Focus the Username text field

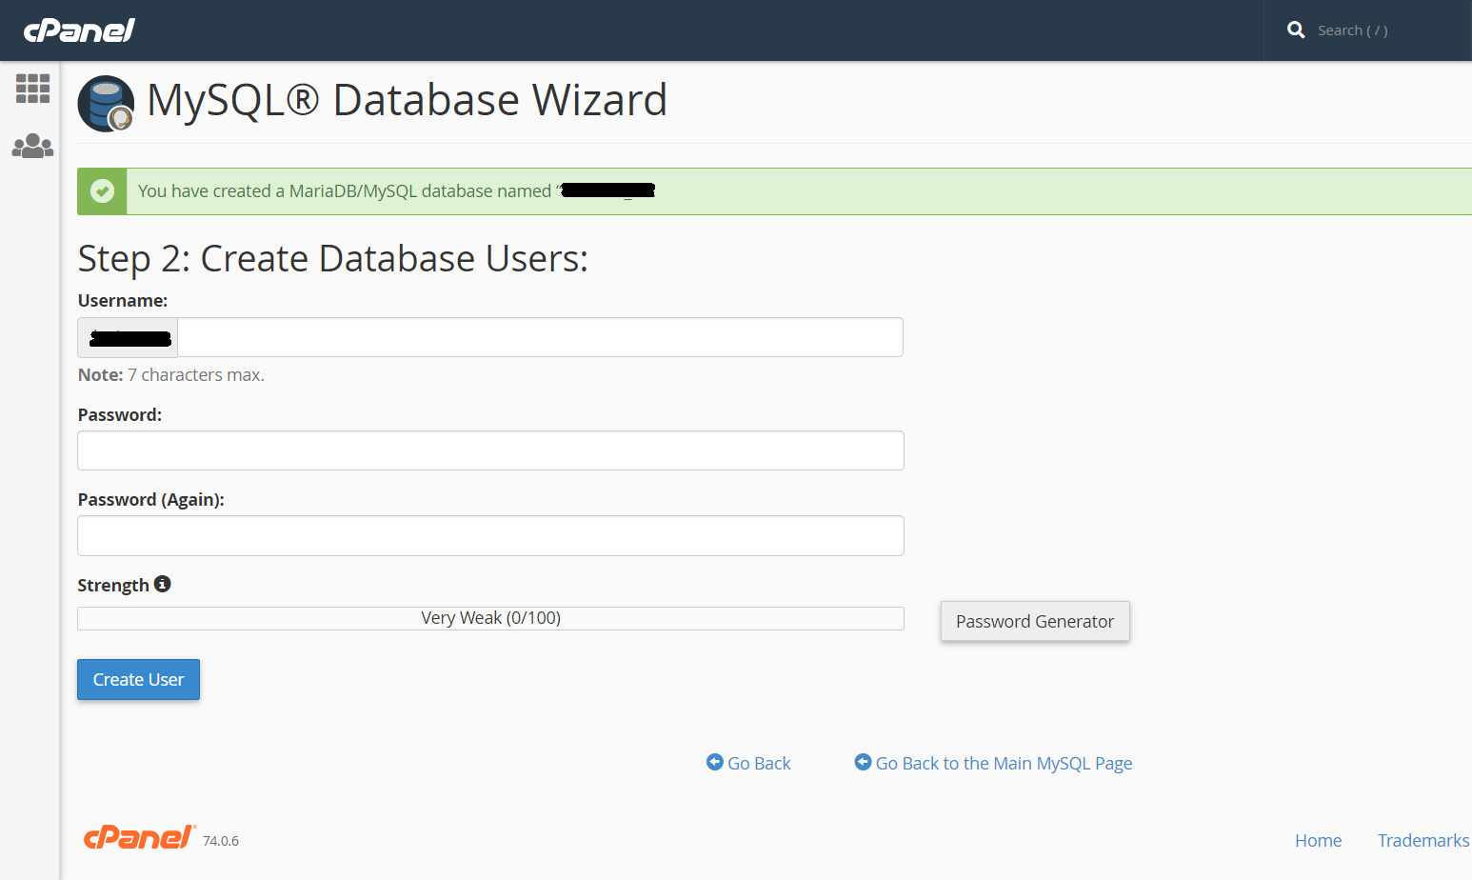click(539, 337)
